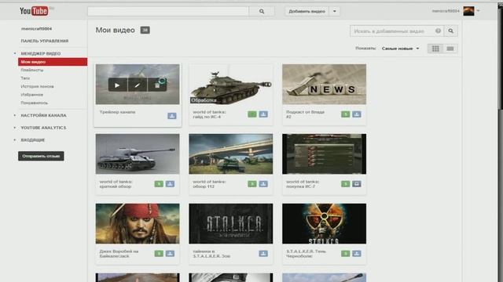Switch to grid view layout
The height and width of the screenshot is (282, 503).
click(x=435, y=49)
